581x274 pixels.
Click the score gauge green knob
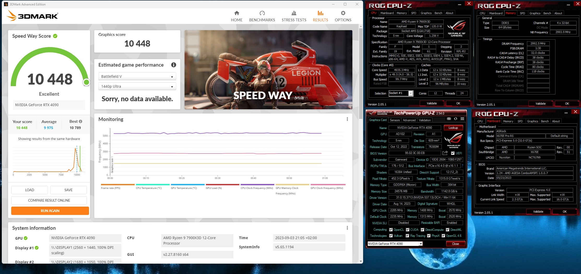pyautogui.click(x=86, y=82)
